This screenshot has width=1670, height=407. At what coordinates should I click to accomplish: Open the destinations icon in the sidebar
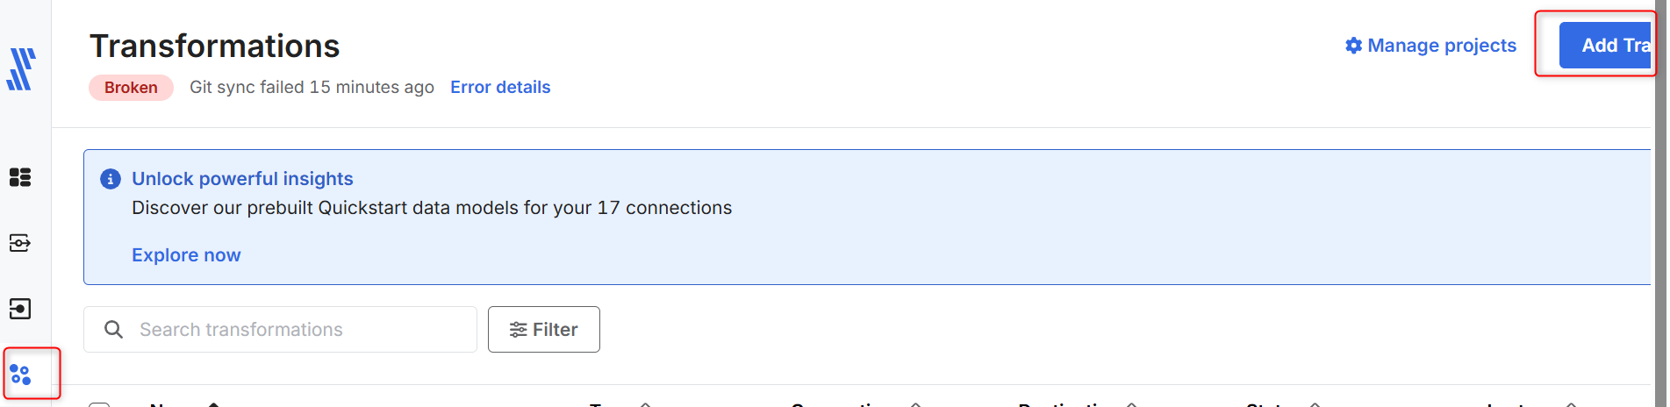click(20, 309)
